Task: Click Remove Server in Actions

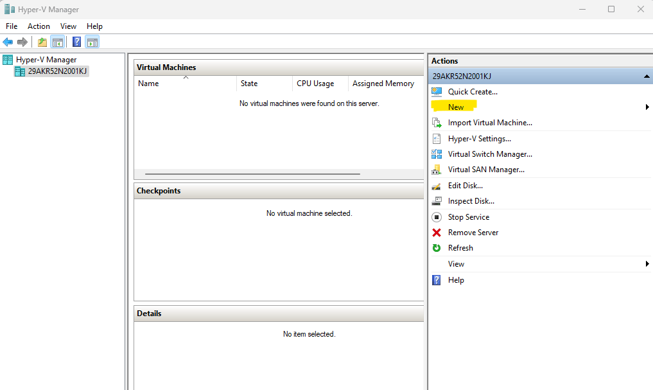Action: [475, 232]
